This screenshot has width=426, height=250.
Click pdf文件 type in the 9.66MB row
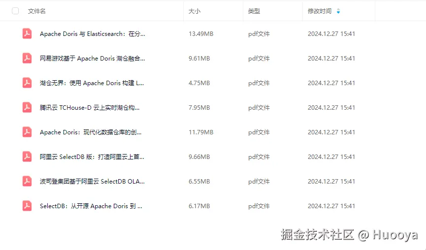tap(259, 157)
